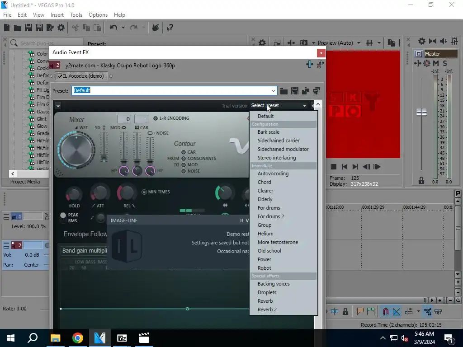Image resolution: width=463 pixels, height=347 pixels.
Task: Select the NOISE contour radio option
Action: [x=184, y=171]
